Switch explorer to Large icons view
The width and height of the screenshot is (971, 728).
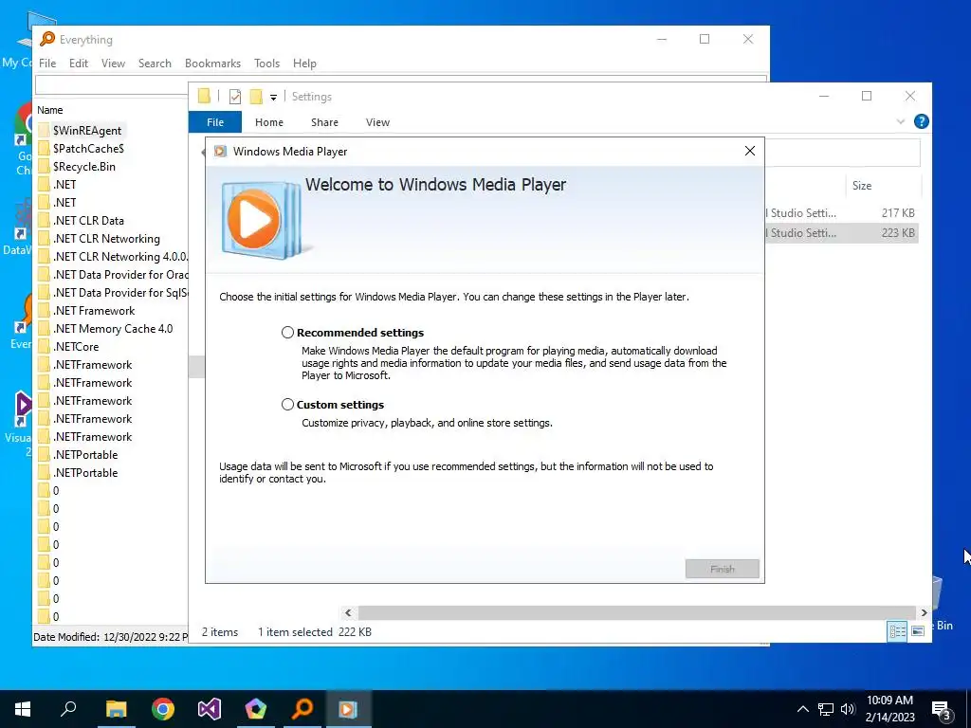918,630
